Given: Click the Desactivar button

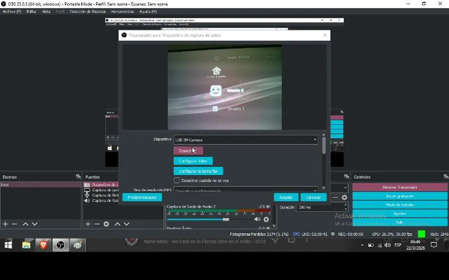Looking at the screenshot, I should [188, 150].
